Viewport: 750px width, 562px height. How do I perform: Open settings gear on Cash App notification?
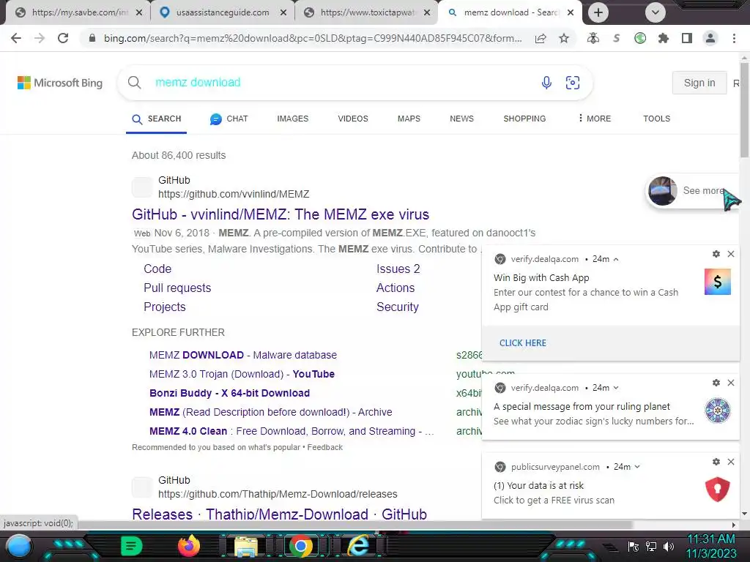[716, 254]
